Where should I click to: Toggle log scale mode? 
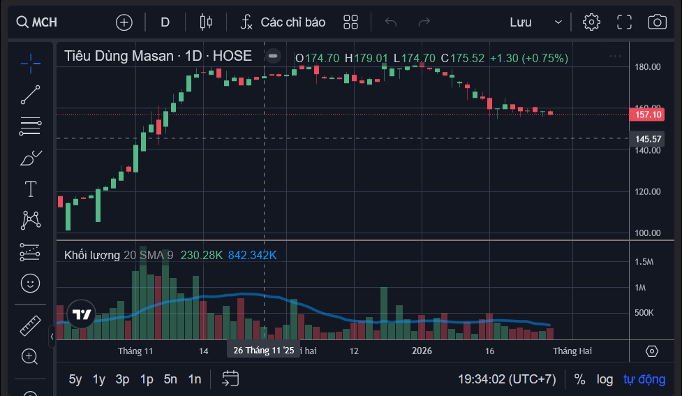tap(605, 379)
